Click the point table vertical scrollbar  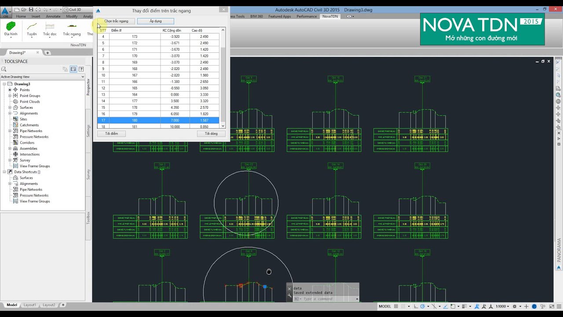pyautogui.click(x=223, y=78)
